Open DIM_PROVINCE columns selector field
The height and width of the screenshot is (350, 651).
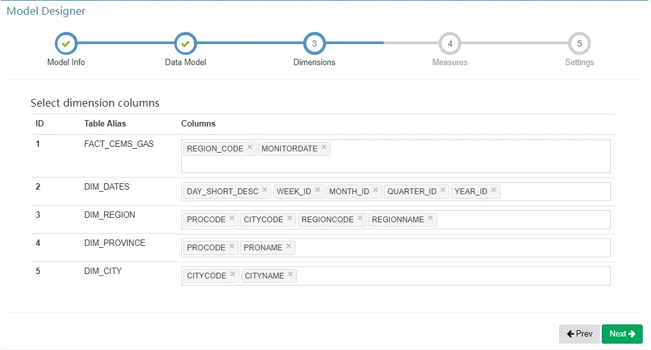pos(396,248)
